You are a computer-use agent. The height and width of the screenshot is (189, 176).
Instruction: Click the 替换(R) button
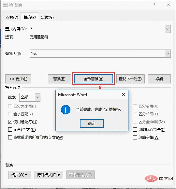pyautogui.click(x=59, y=79)
